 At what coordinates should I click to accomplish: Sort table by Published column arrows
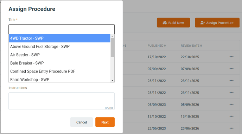165,46
